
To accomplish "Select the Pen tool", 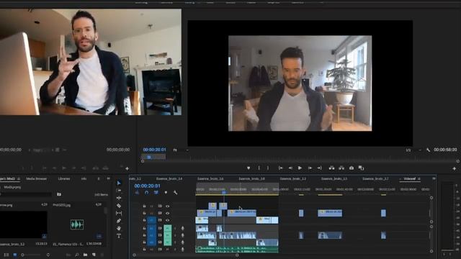I will 119,221.
